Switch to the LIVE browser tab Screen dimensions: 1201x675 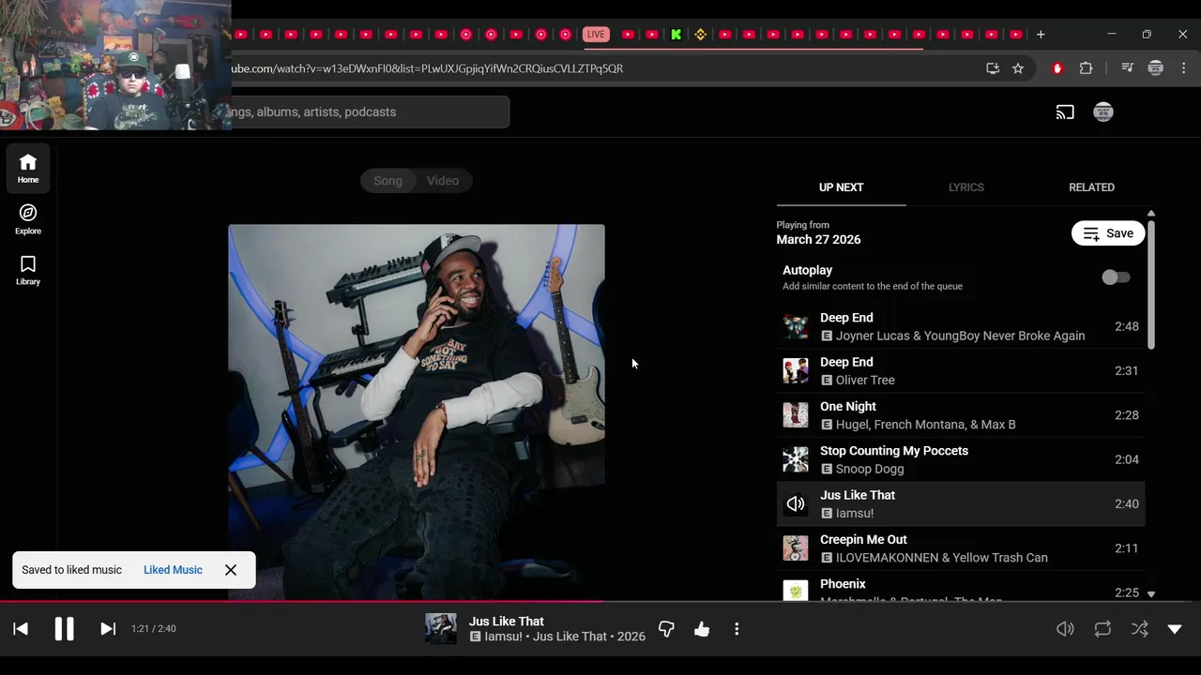[596, 35]
